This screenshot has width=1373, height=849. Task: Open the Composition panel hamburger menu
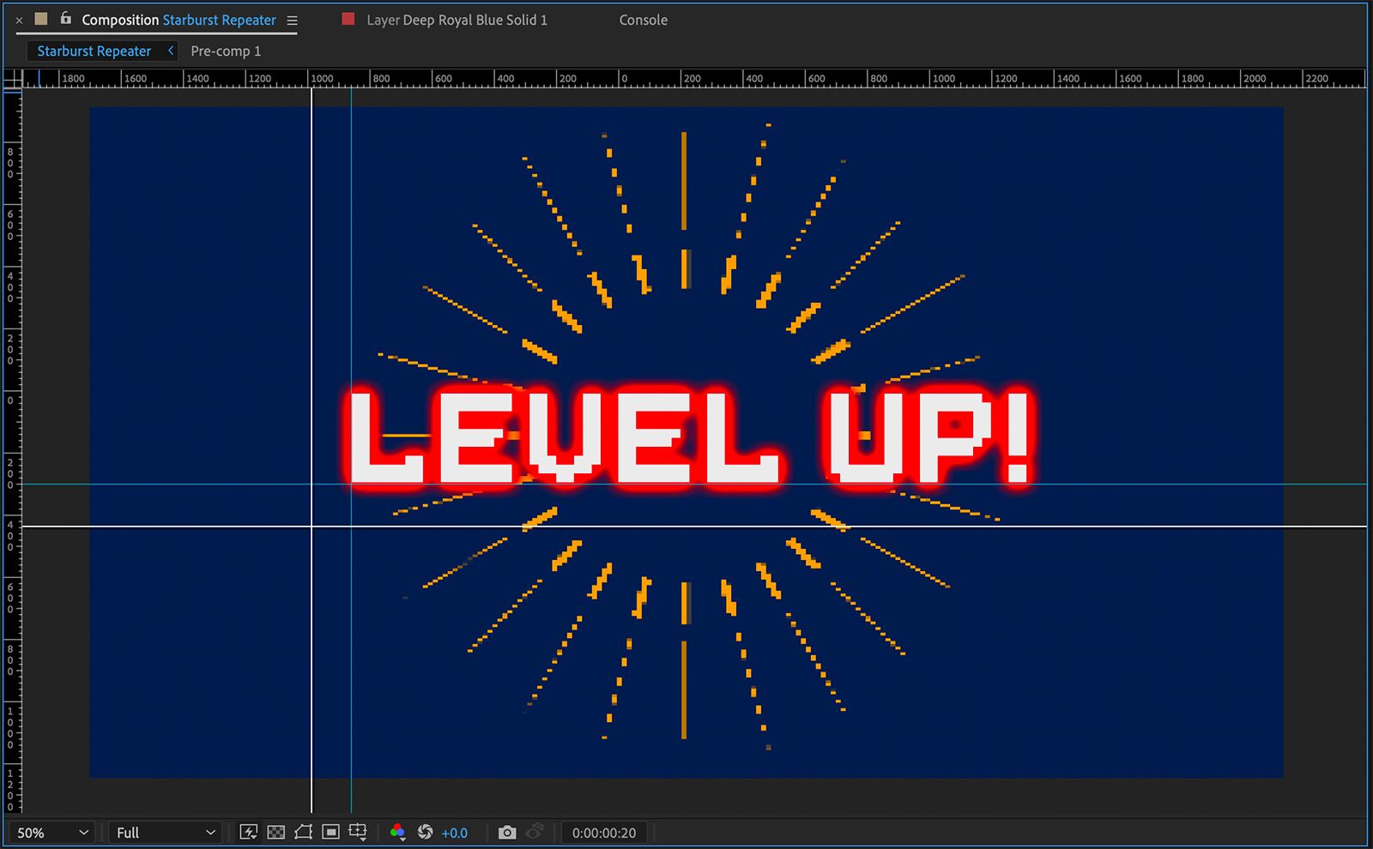(292, 19)
